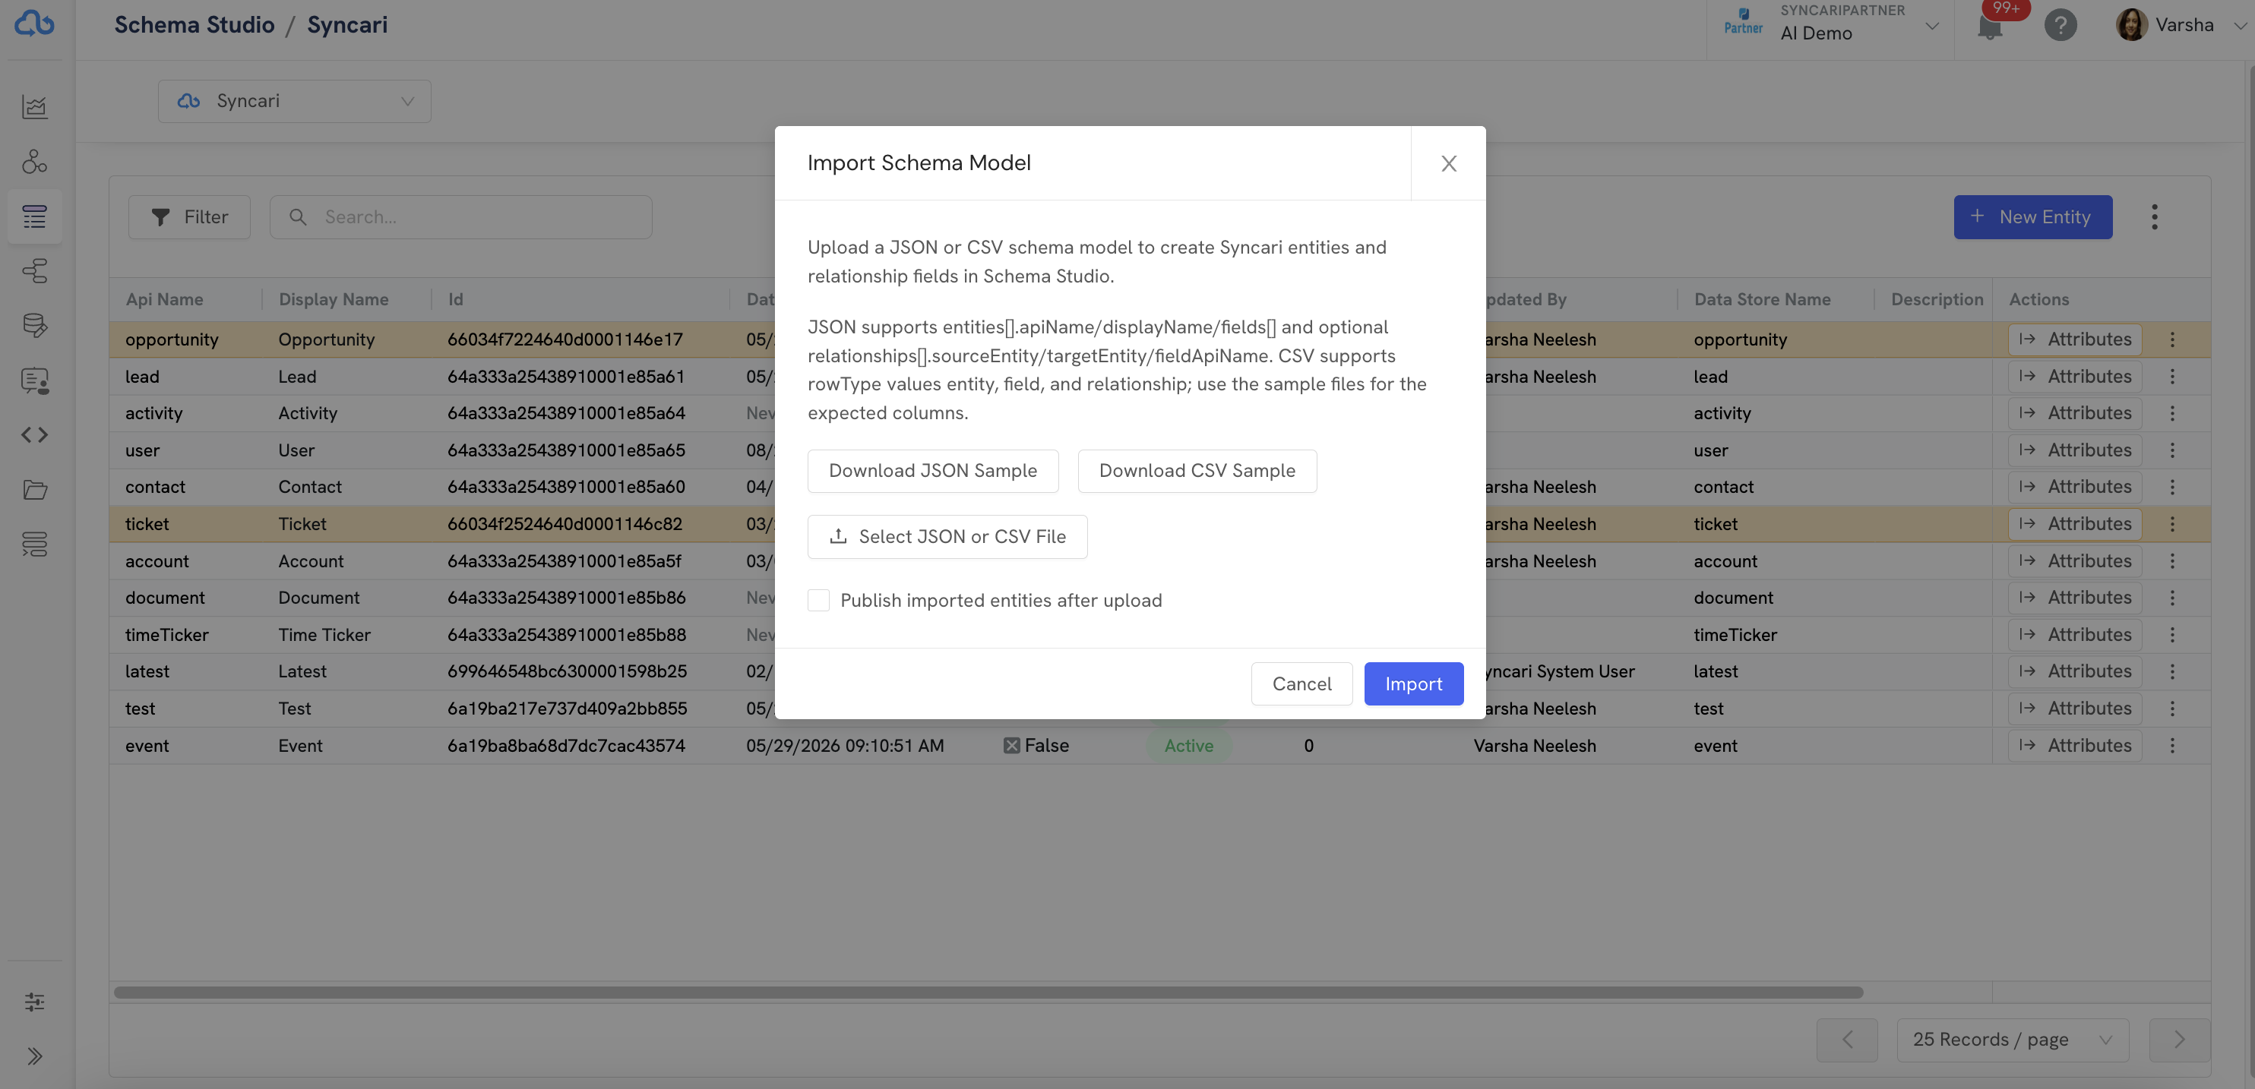Open Attributes for the ticket entity

[2075, 524]
